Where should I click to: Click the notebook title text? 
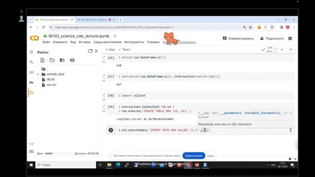click(x=79, y=36)
